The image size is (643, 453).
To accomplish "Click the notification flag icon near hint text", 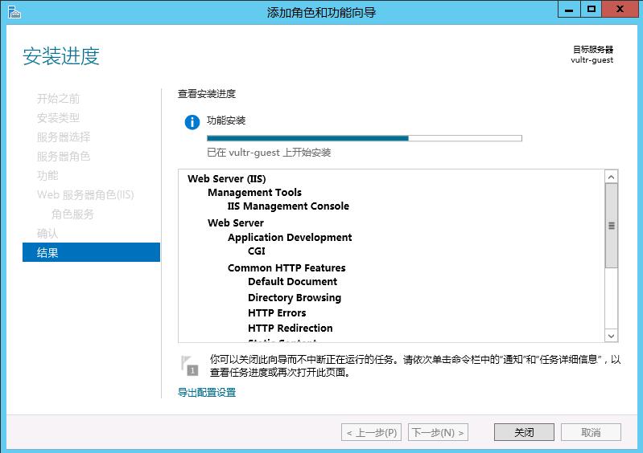I will (189, 365).
